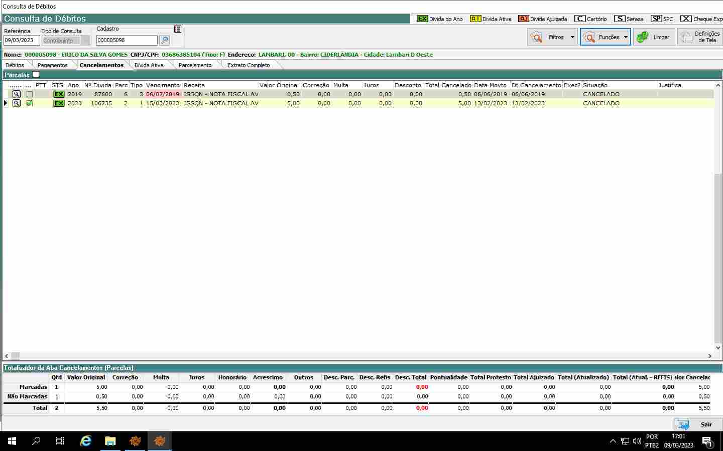Check the 2019 row checkbox
This screenshot has width=723, height=451.
(30, 94)
